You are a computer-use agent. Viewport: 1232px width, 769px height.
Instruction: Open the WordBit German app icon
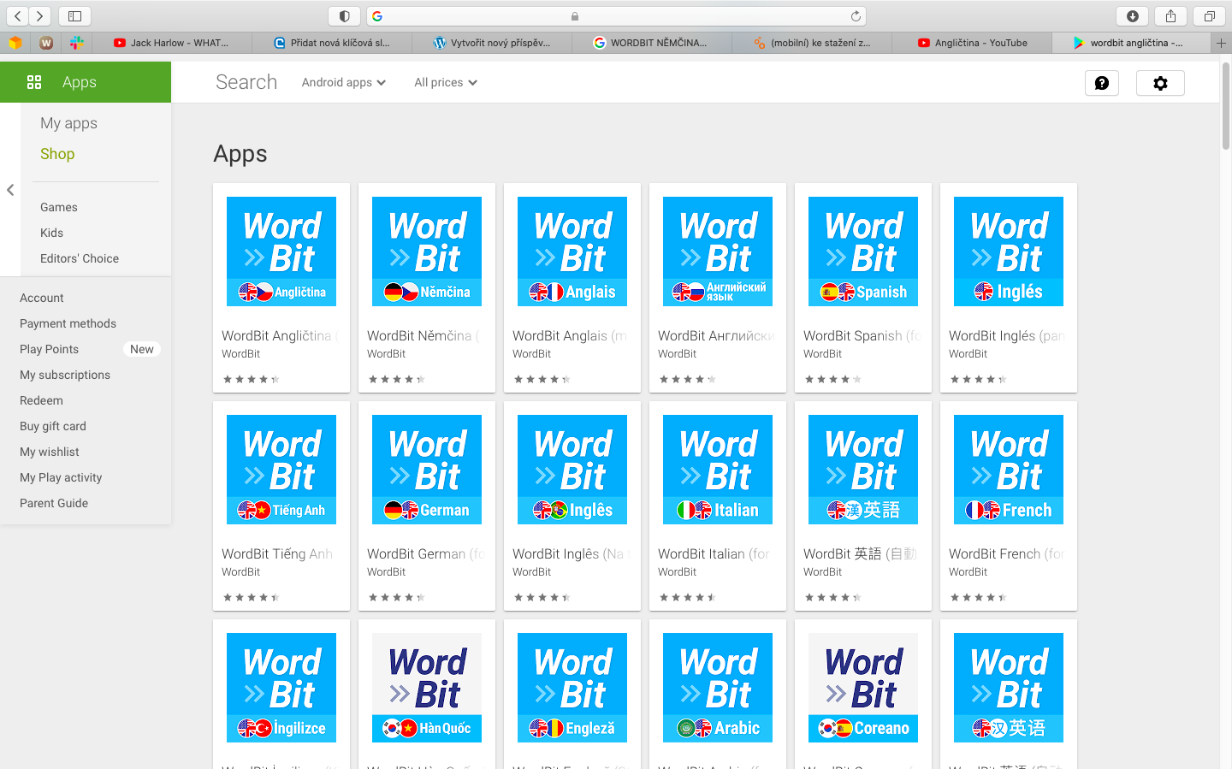click(x=427, y=470)
